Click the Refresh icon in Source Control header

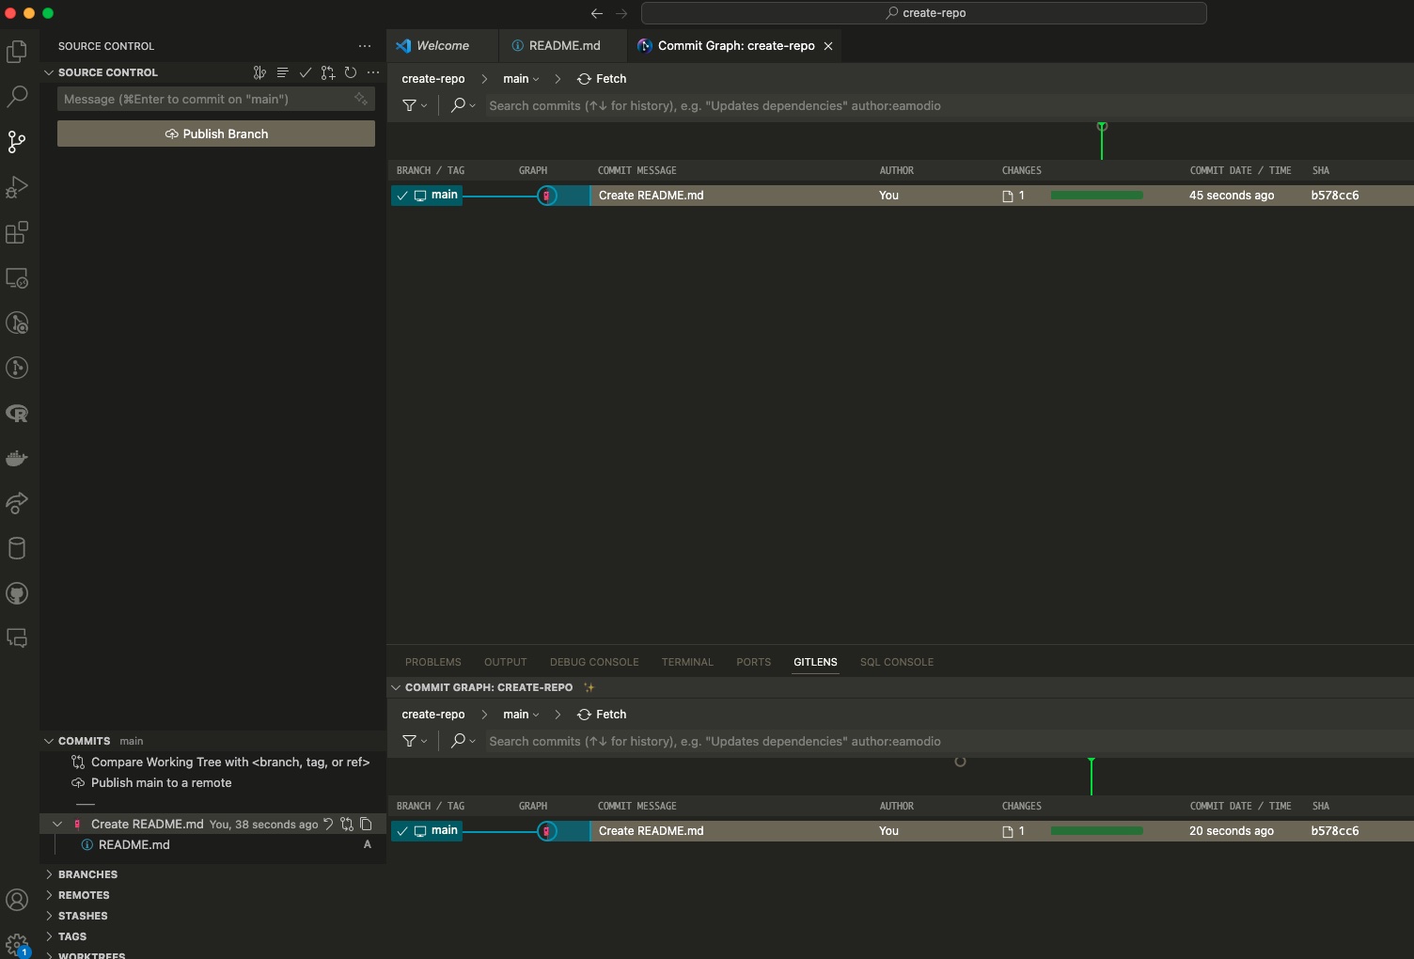351,72
